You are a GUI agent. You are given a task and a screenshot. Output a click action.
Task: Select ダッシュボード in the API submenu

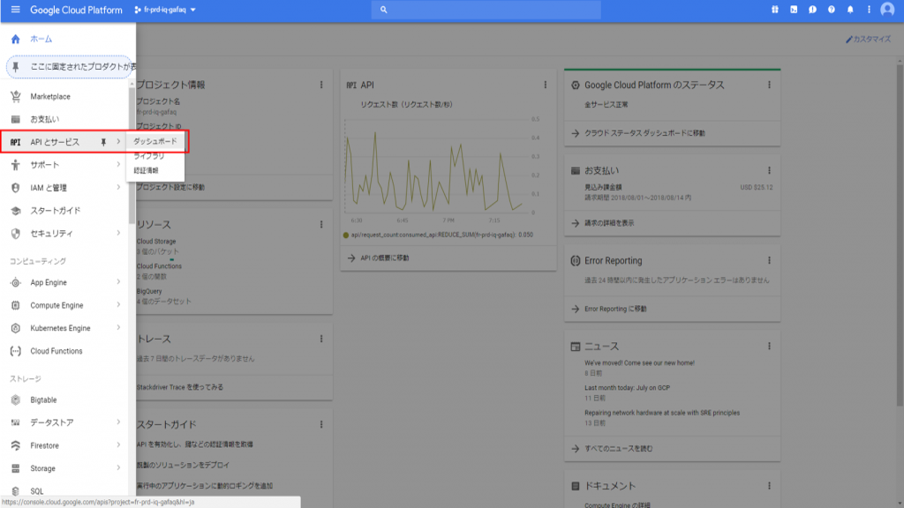coord(155,142)
